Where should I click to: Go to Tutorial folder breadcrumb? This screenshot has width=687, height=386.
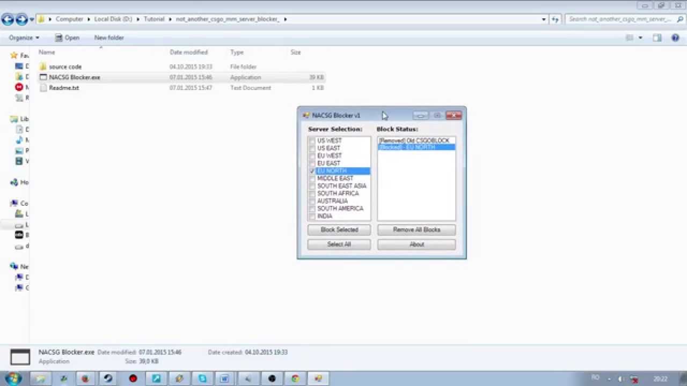tap(154, 19)
